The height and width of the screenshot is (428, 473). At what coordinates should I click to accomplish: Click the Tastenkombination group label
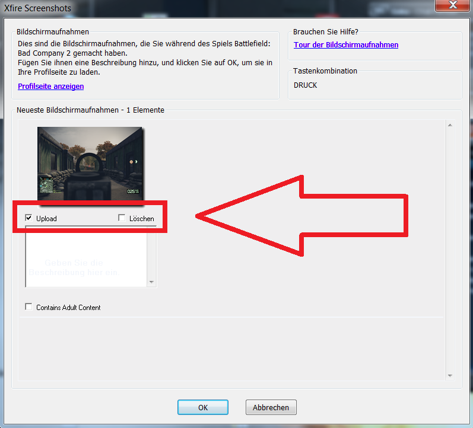[x=325, y=71]
